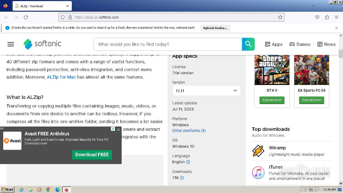Launch Microsoft Edge from the taskbar
This screenshot has height=193, width=343.
point(58,190)
